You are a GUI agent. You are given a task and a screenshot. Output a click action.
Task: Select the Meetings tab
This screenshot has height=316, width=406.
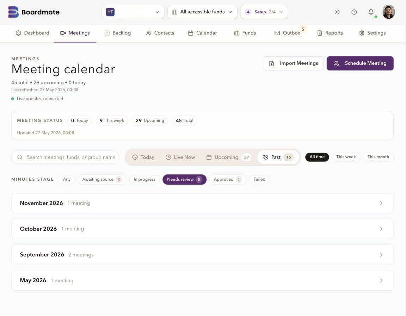pyautogui.click(x=75, y=33)
